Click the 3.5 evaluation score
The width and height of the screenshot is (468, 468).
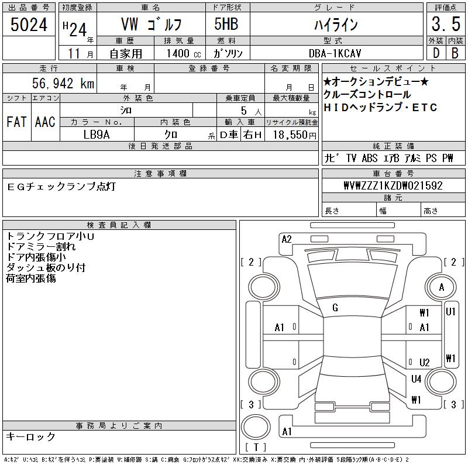444,25
